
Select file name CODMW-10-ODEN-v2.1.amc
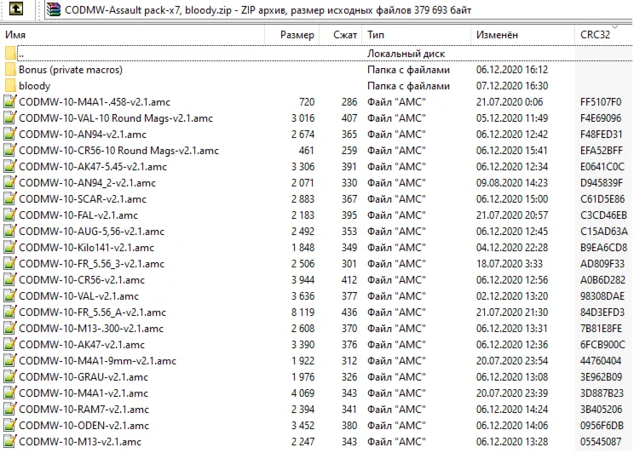click(x=84, y=425)
